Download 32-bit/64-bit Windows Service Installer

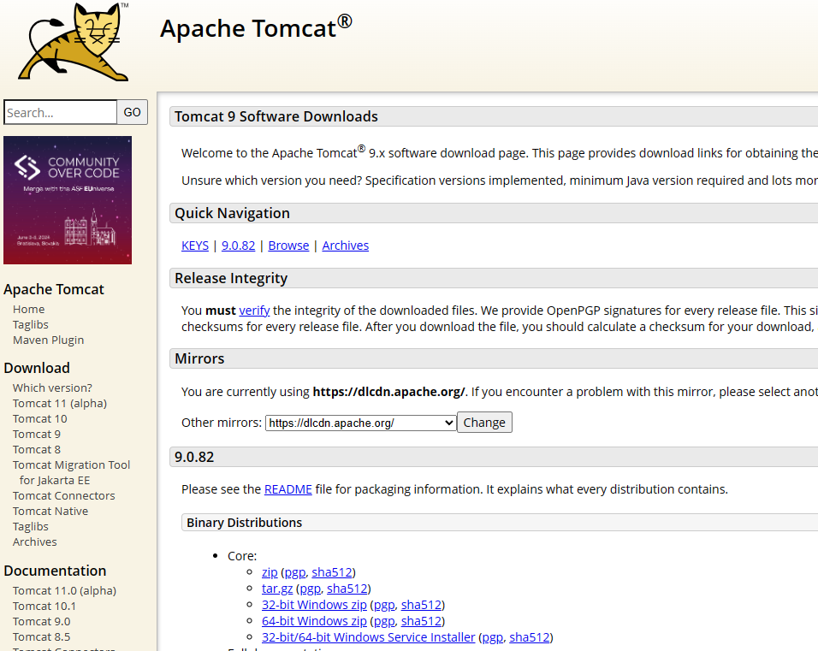click(368, 637)
